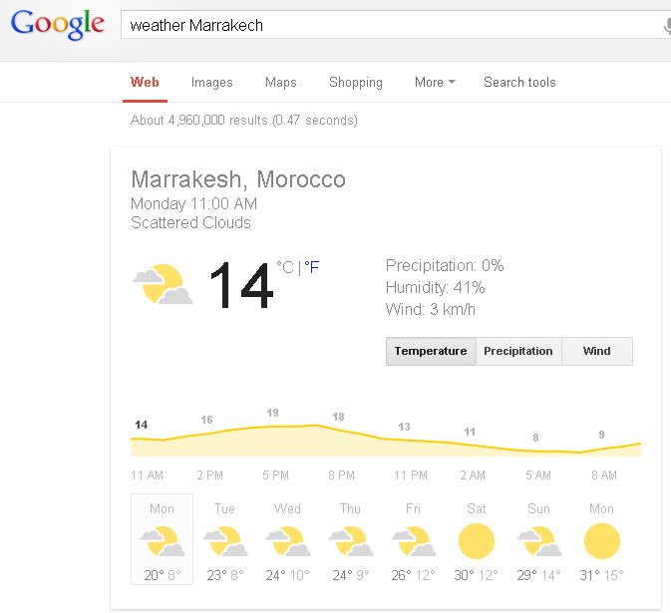Viewport: 671px width, 613px height.
Task: Click the weather Marrakech search field
Action: point(394,25)
